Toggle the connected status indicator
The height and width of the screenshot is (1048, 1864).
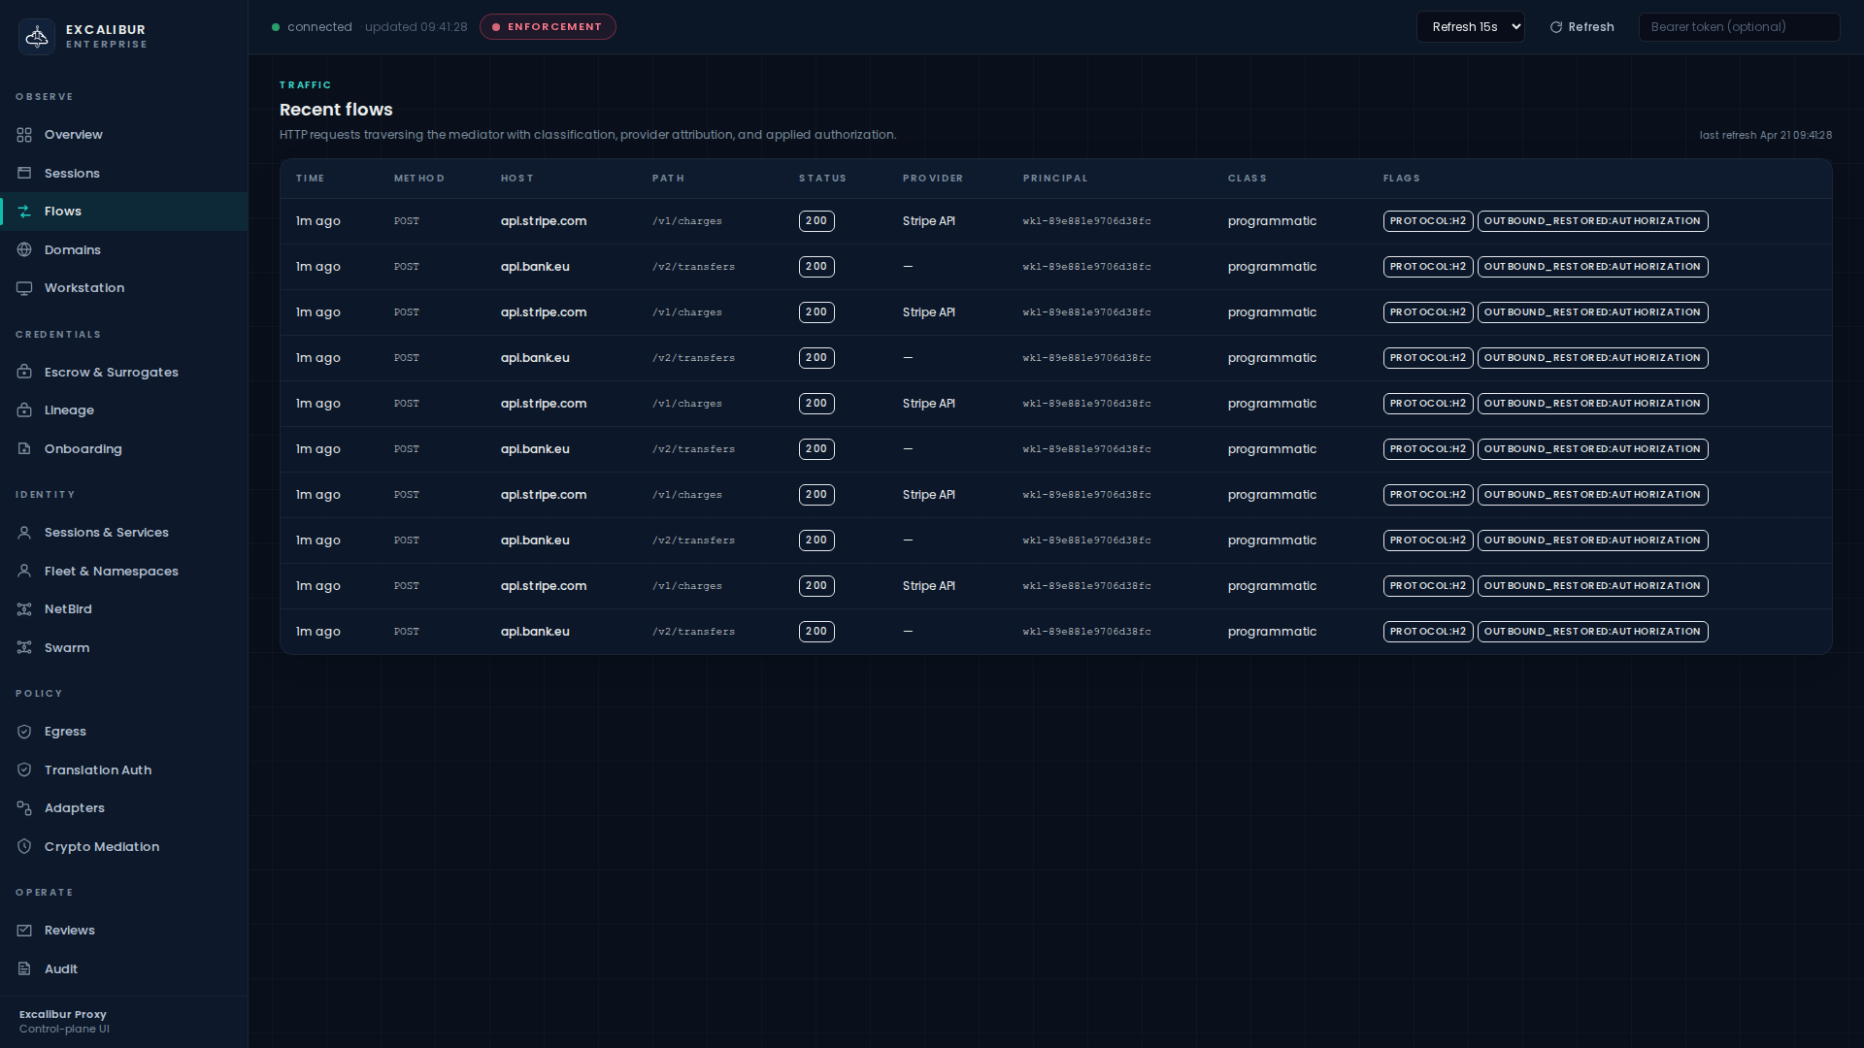coord(277,27)
